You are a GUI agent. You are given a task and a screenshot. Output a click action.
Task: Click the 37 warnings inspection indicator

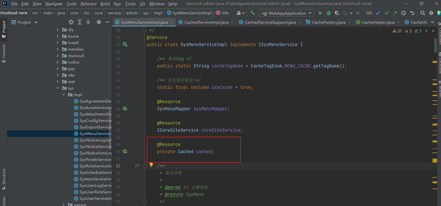click(x=397, y=31)
